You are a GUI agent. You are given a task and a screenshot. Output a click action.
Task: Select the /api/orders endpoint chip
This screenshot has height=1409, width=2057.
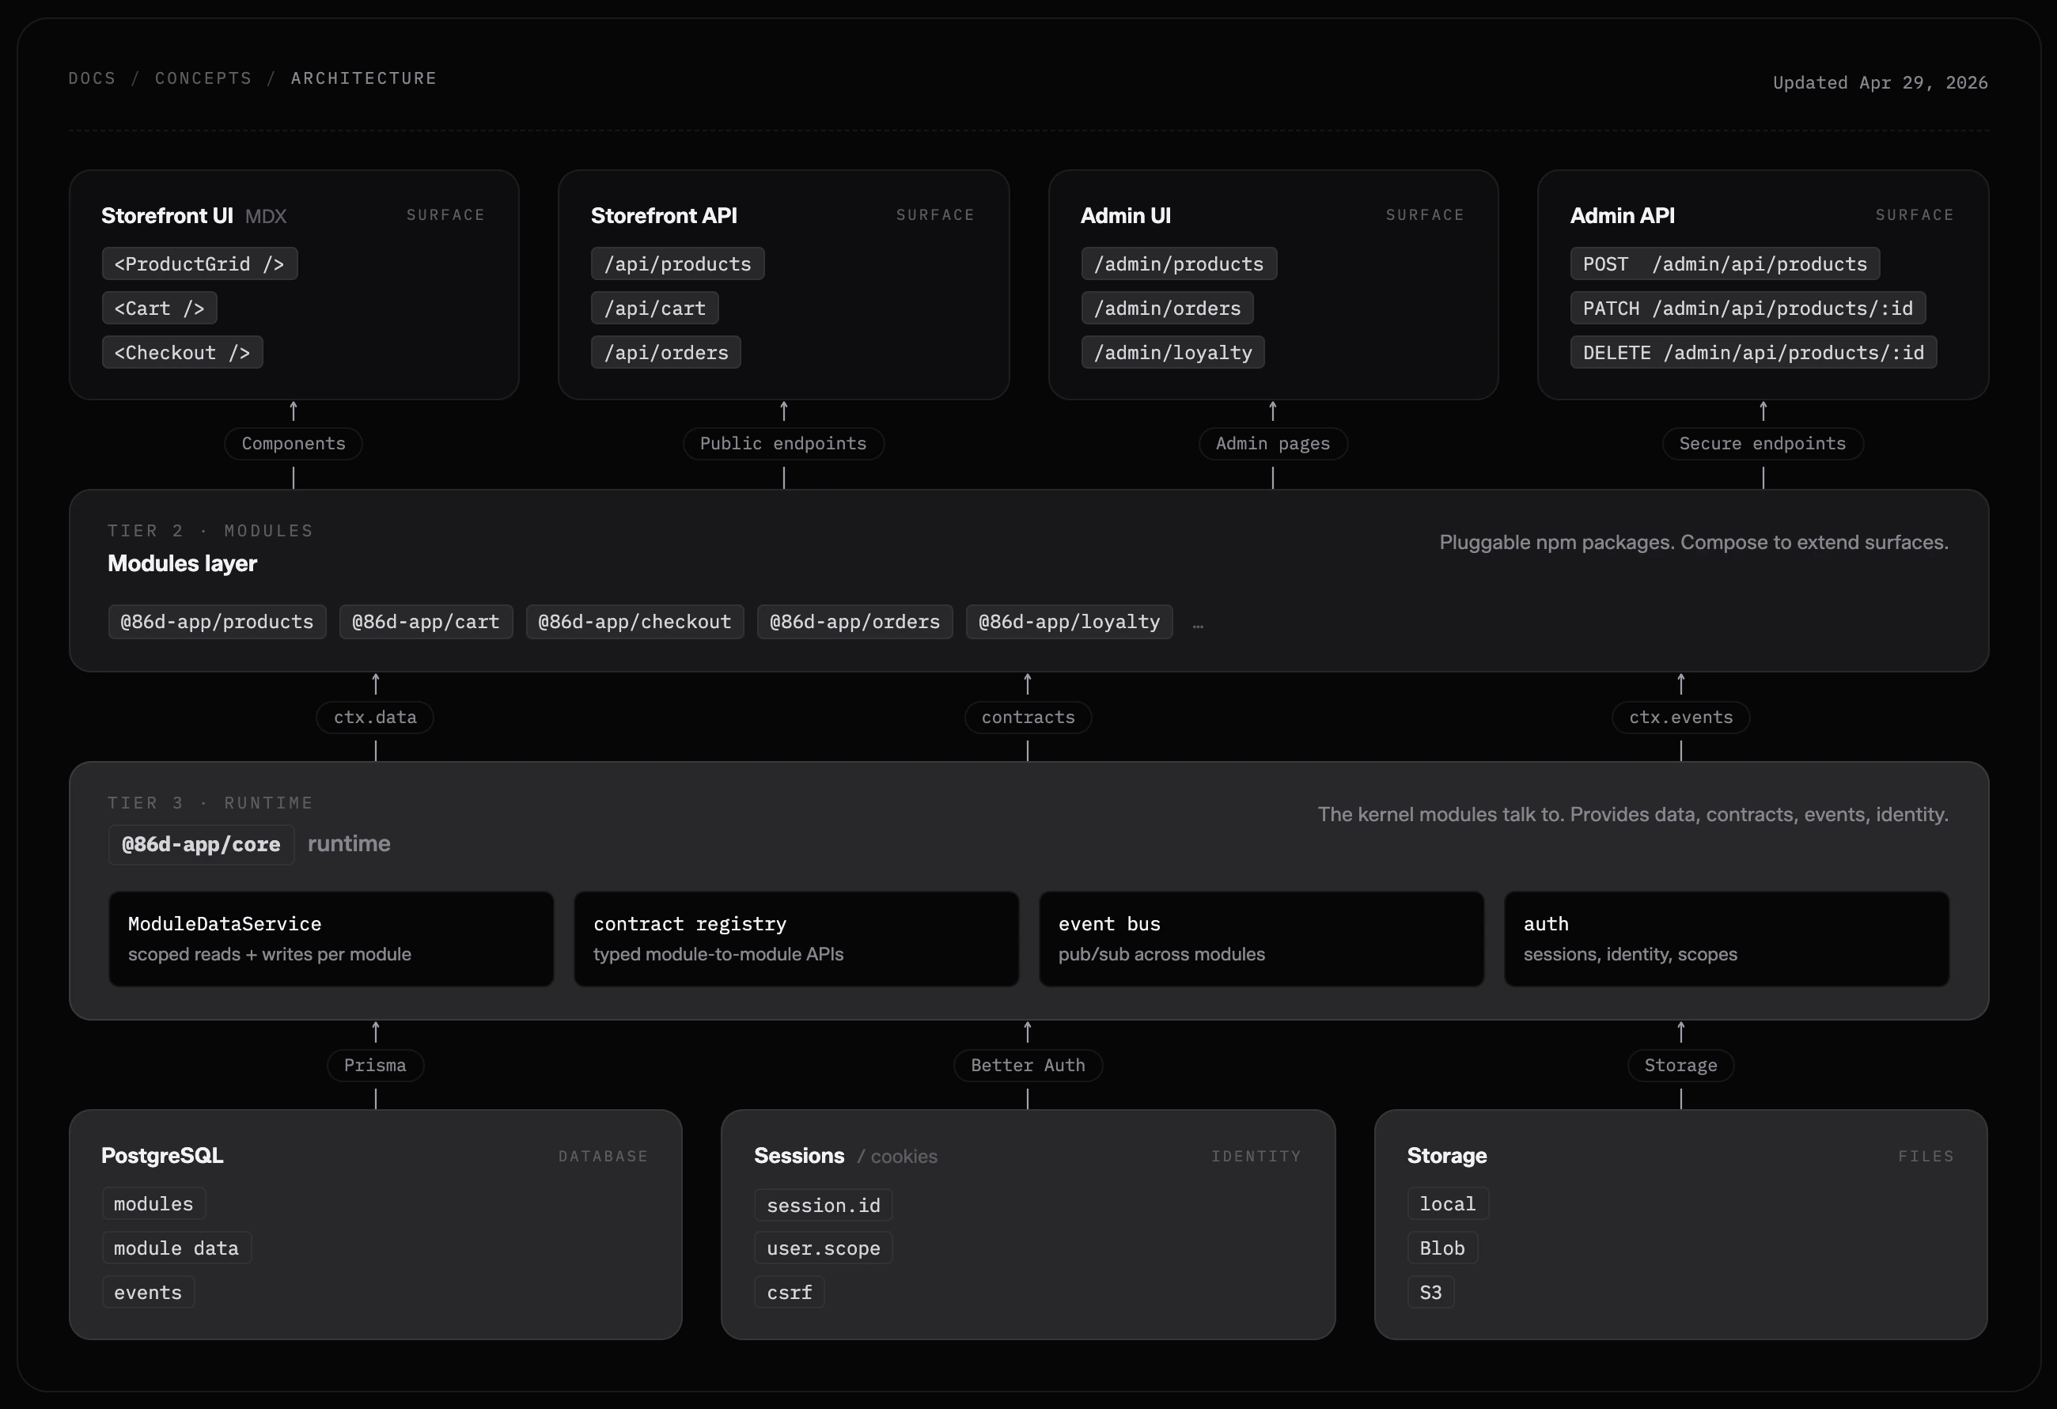pos(665,352)
